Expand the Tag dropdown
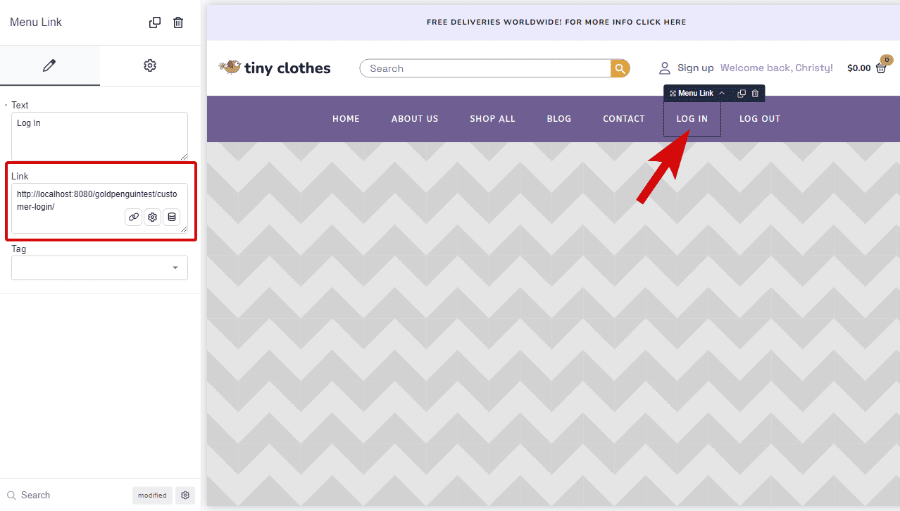 tap(99, 267)
